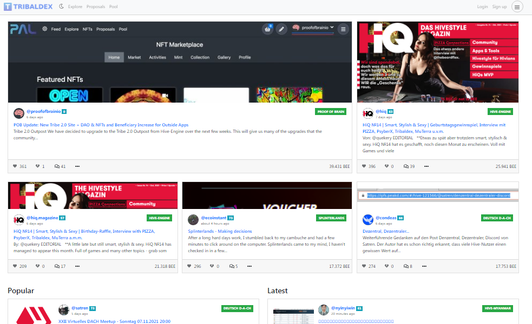Image resolution: width=532 pixels, height=324 pixels.
Task: Downvote the @condeas Dezentral post
Action: pos(386,266)
